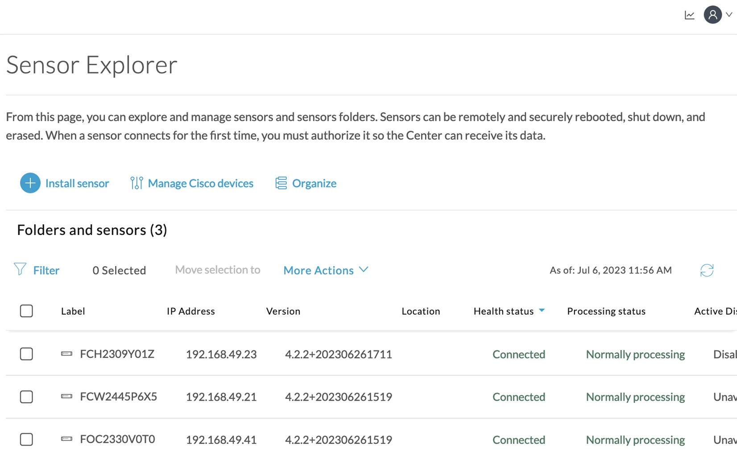Image resolution: width=737 pixels, height=460 pixels.
Task: Select the checkbox for sensor FCH2309Y01Z
Action: click(x=26, y=354)
